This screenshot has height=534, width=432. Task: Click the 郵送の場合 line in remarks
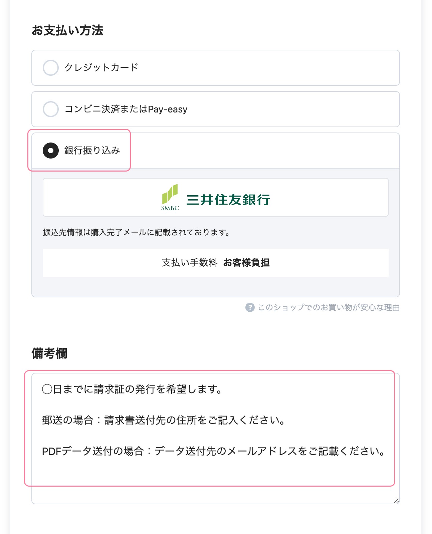[164, 420]
